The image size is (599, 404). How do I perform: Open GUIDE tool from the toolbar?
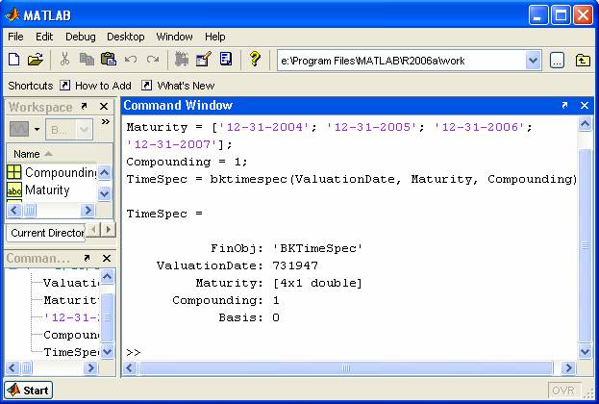tap(203, 60)
